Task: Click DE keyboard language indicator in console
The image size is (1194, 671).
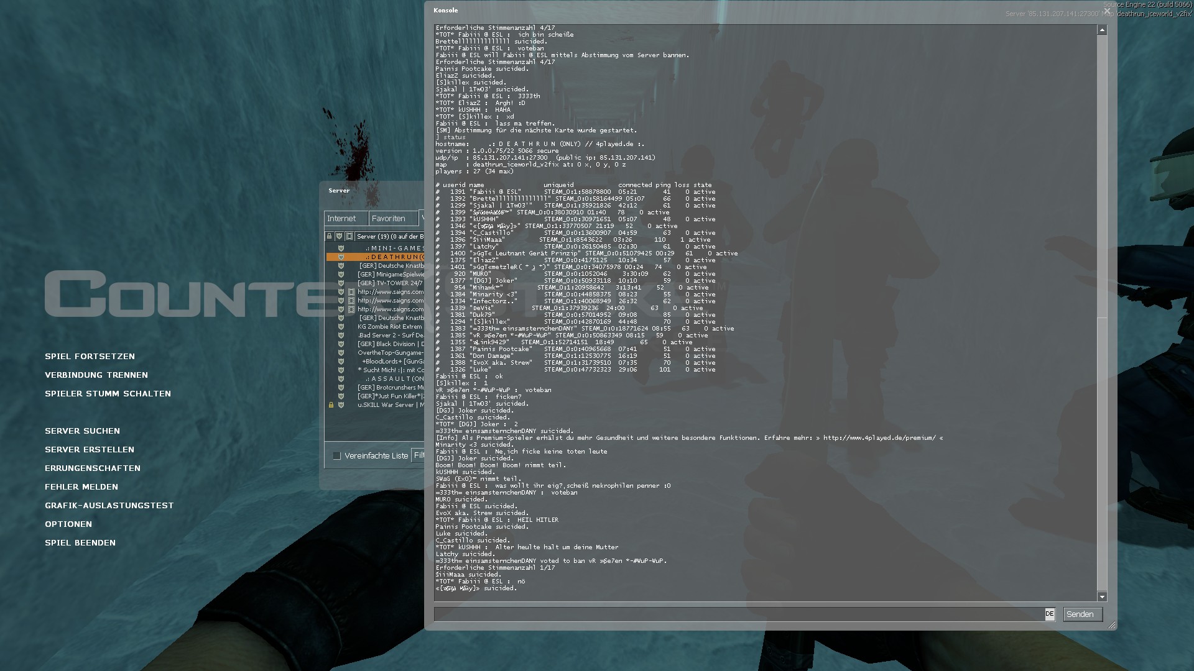Action: click(x=1050, y=614)
